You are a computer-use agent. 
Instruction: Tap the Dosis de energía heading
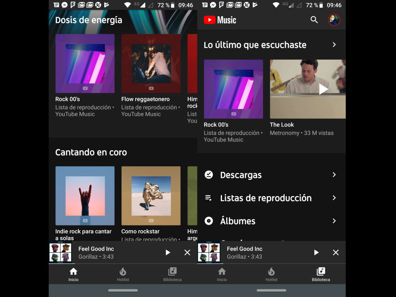89,20
